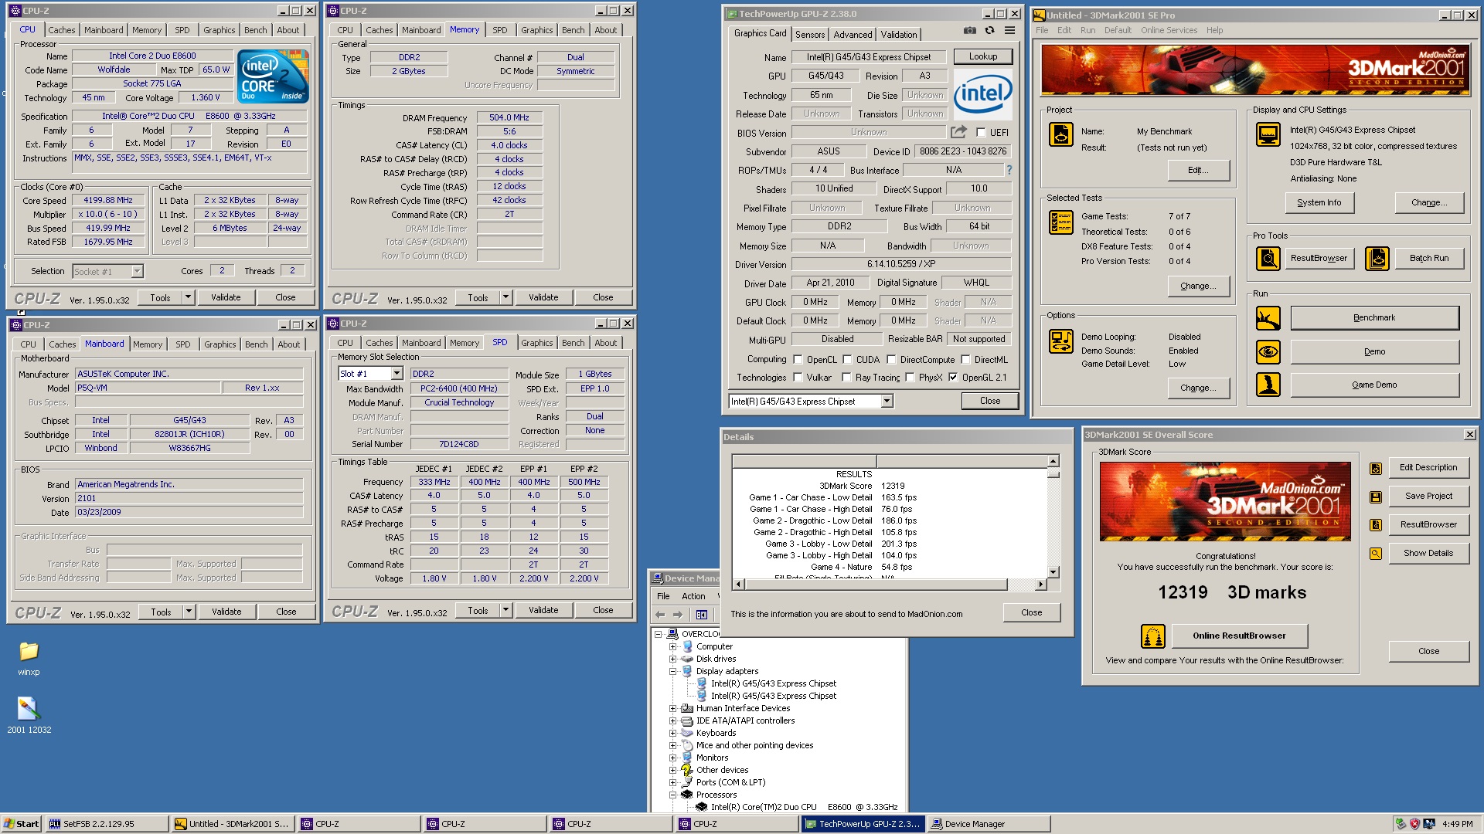Click the Display and CPU Settings monitor icon
This screenshot has width=1484, height=834.
coord(1268,134)
